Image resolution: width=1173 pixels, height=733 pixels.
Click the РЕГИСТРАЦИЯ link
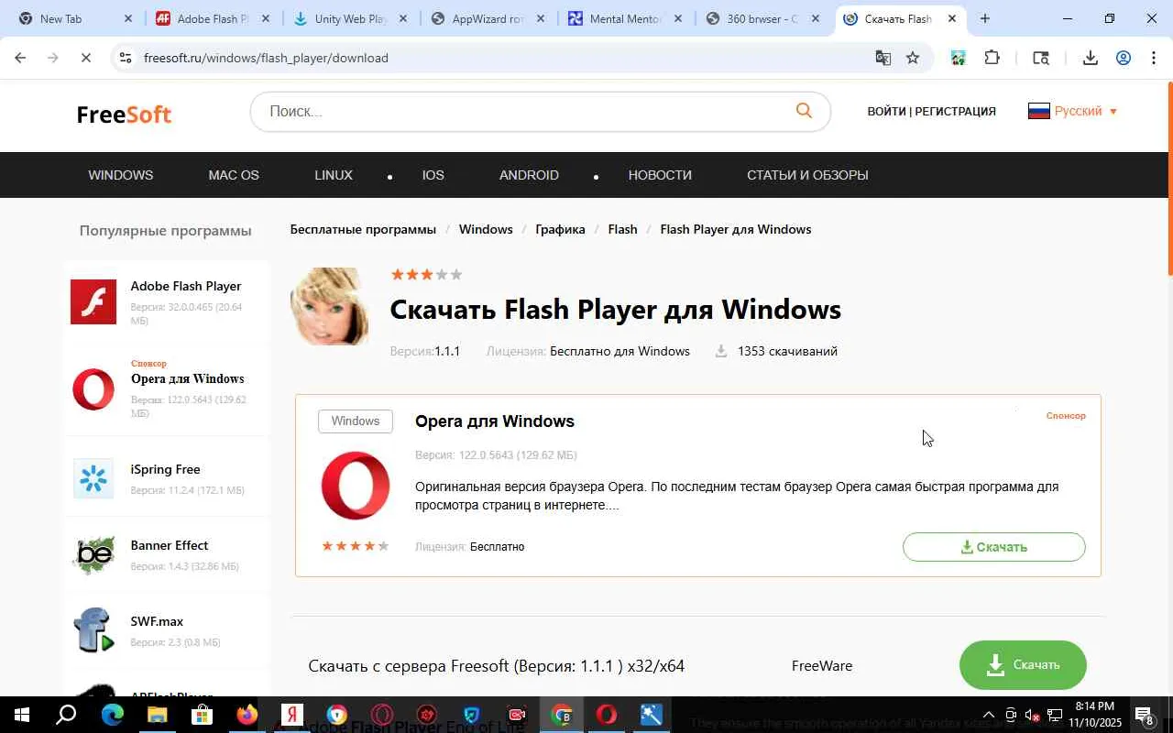coord(955,111)
